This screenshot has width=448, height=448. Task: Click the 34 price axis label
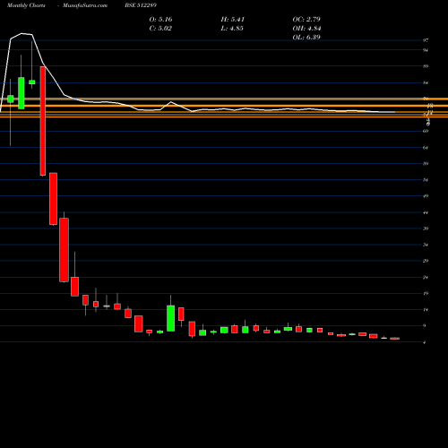[x=426, y=245]
